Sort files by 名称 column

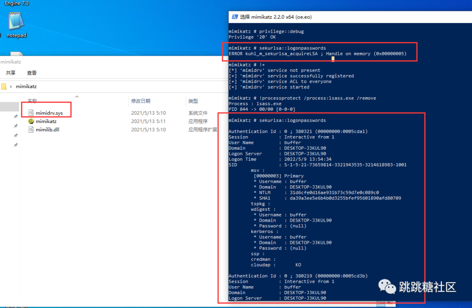point(32,101)
